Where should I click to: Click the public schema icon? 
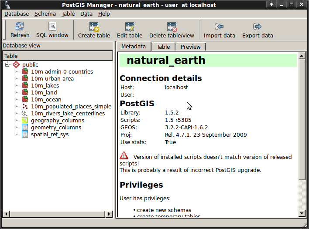[x=16, y=64]
